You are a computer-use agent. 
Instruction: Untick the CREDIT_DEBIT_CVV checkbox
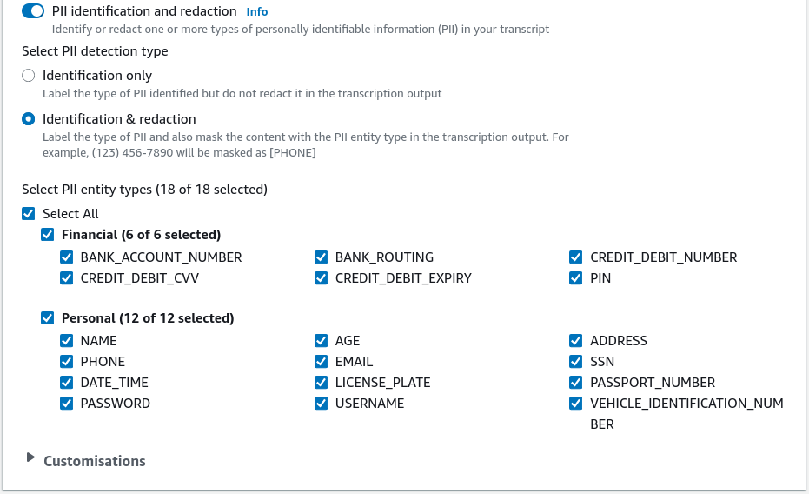click(x=67, y=277)
